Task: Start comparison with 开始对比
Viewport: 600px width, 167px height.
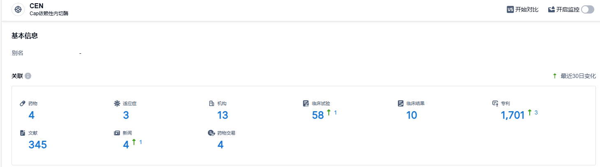Action: click(x=526, y=9)
